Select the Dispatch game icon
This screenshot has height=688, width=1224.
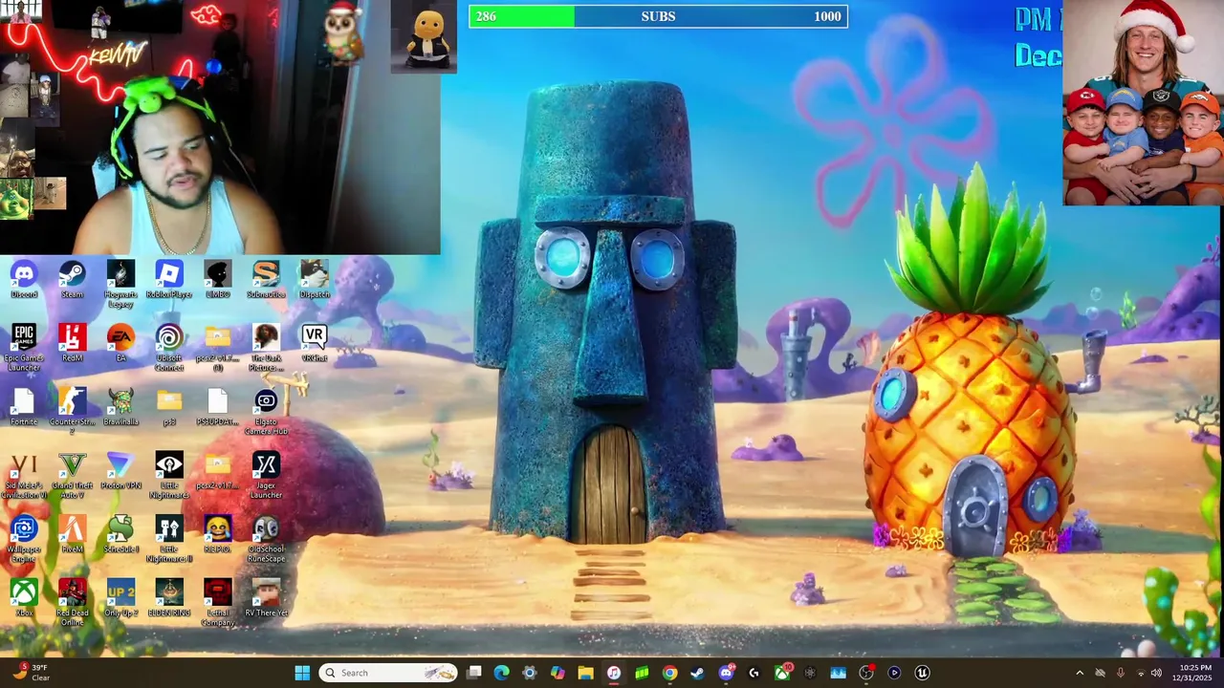point(315,280)
